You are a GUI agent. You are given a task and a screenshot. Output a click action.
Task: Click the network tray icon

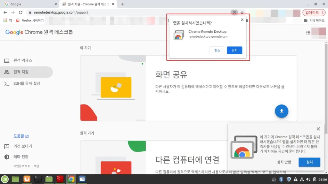click(x=302, y=180)
